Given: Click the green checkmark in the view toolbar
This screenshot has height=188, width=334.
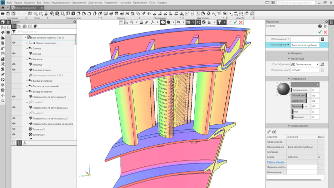Looking at the screenshot, I should tap(235, 23).
